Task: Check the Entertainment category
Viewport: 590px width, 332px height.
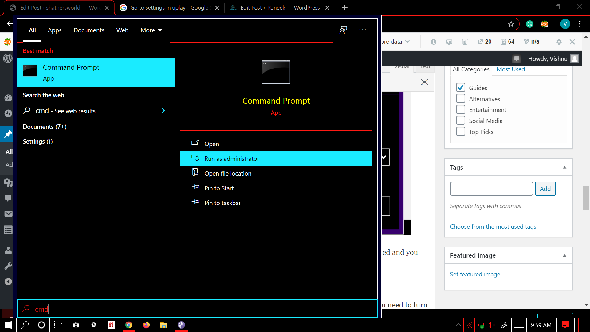Action: [x=460, y=109]
